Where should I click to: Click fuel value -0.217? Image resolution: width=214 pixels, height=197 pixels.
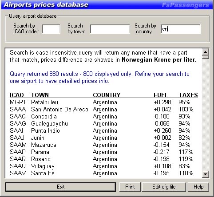[x=162, y=152]
